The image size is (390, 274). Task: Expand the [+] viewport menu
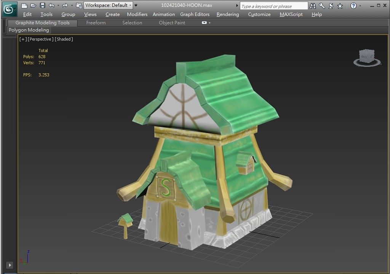tap(23, 39)
